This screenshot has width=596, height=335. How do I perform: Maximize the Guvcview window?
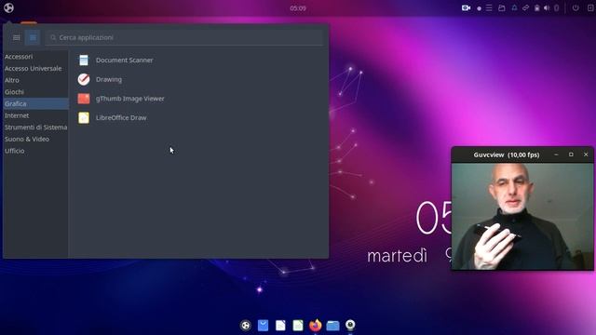(571, 155)
